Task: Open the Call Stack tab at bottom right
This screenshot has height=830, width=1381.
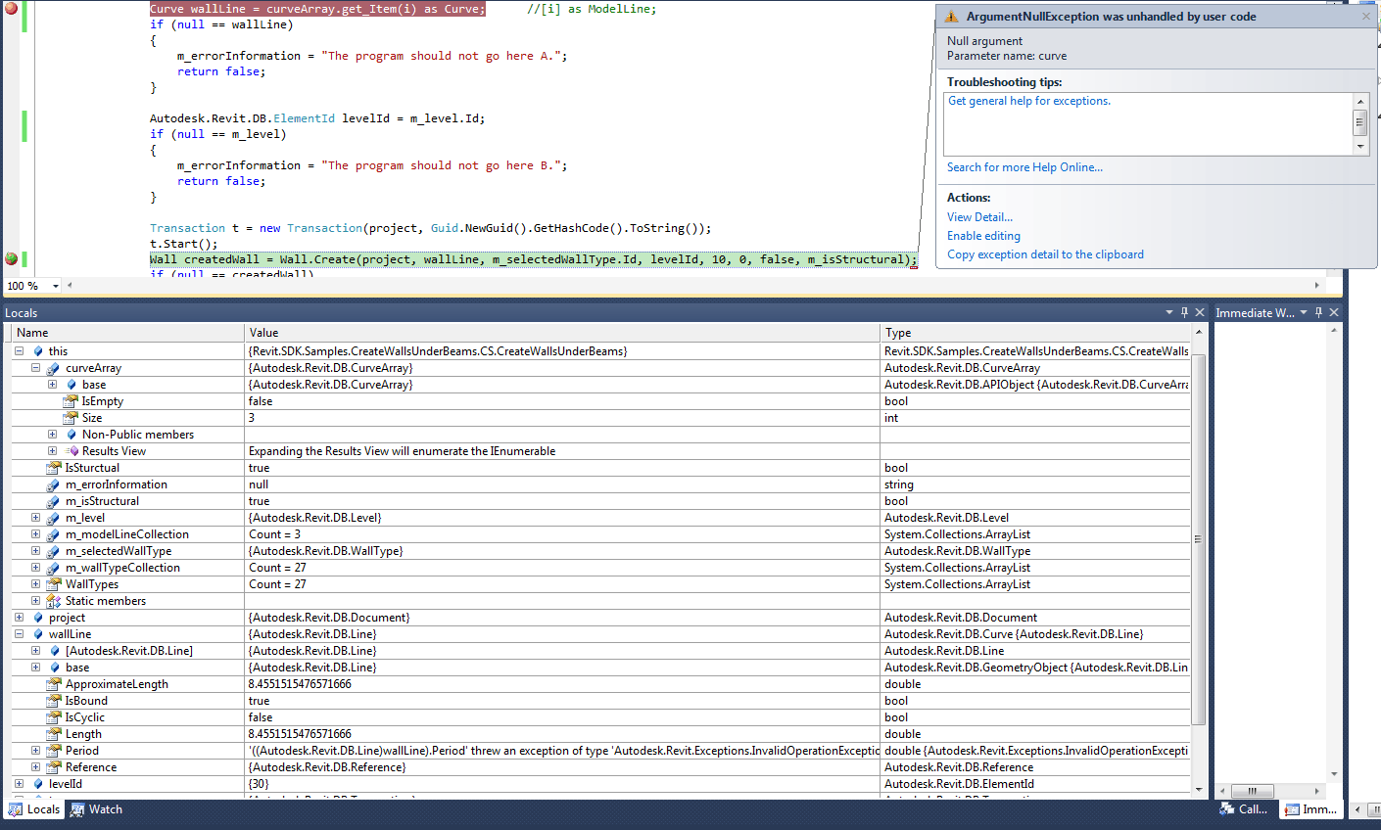Action: (x=1244, y=809)
